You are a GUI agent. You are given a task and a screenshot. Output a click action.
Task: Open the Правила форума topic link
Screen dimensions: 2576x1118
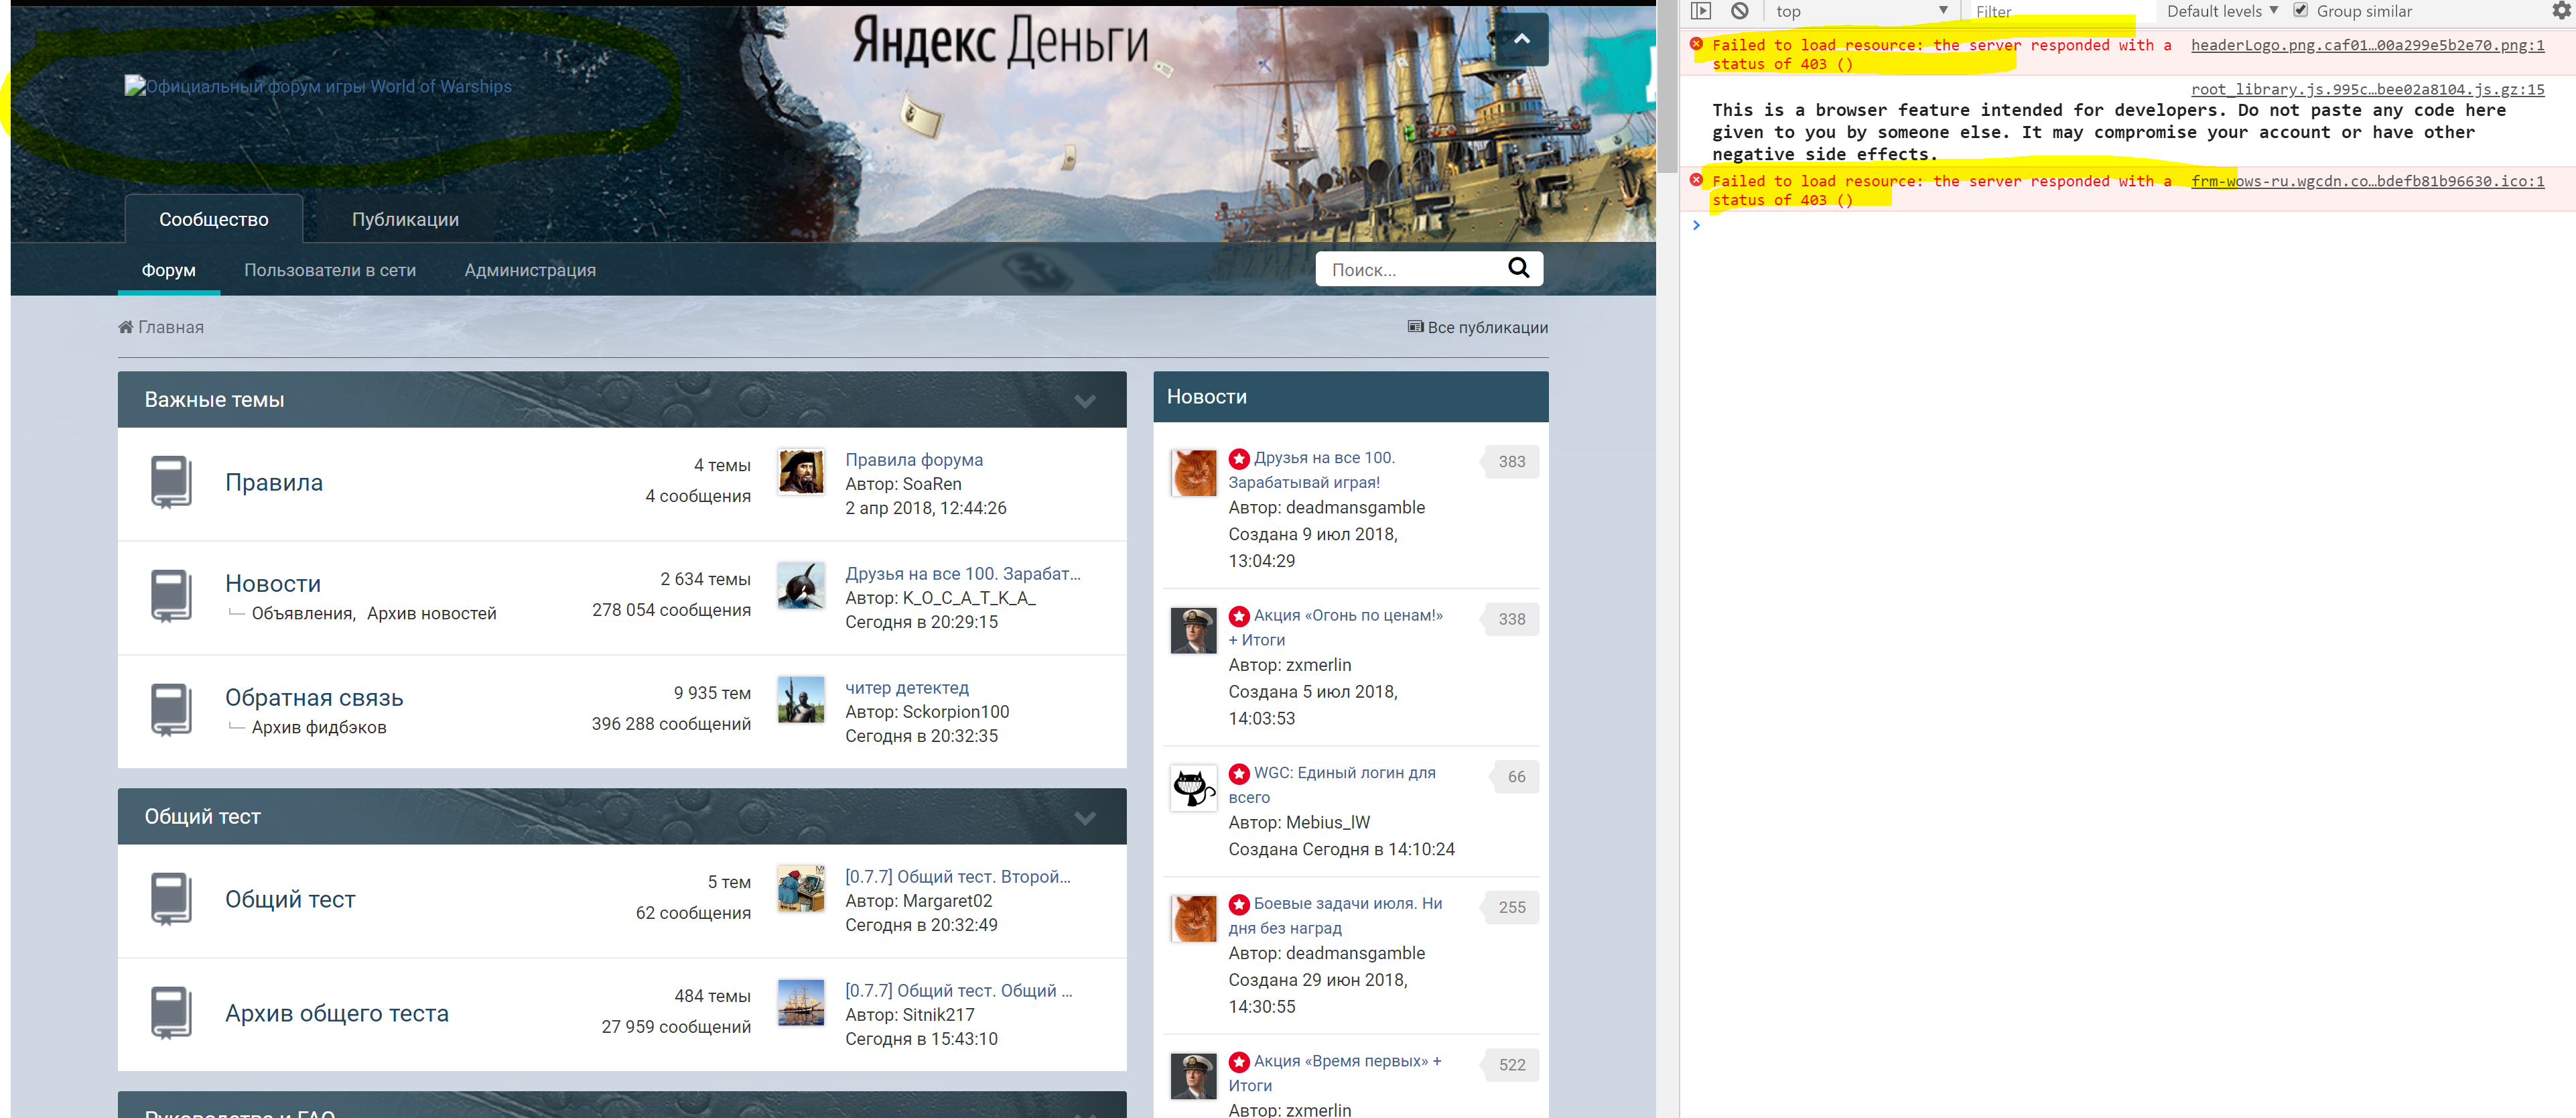(x=914, y=459)
